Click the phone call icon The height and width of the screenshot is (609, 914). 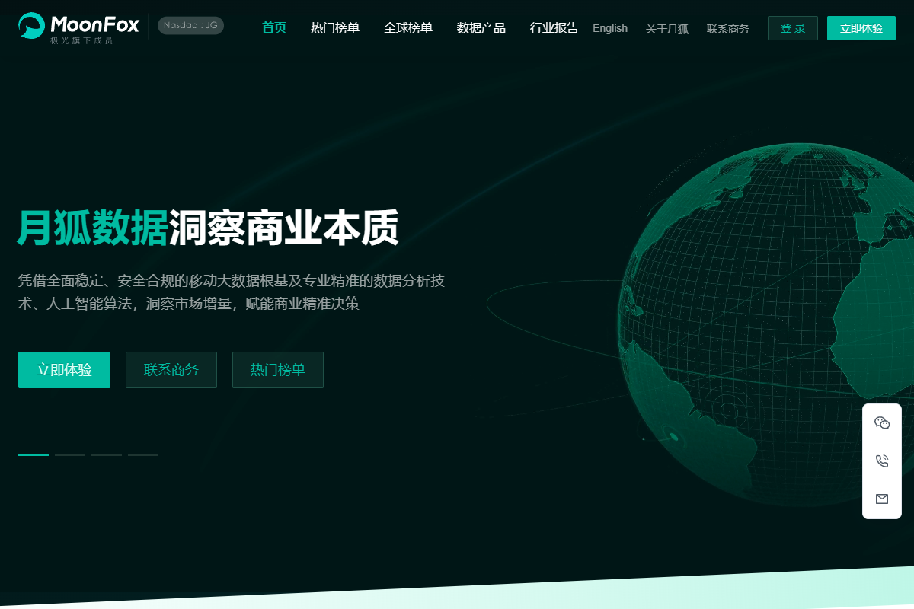[882, 461]
